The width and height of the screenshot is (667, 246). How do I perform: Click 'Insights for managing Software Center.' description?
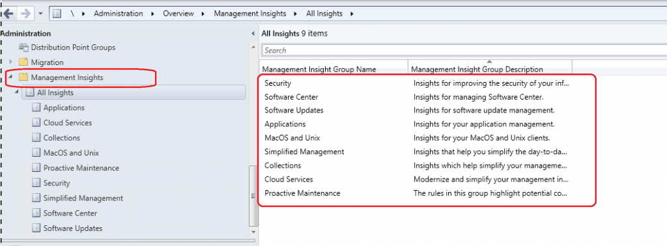tap(479, 97)
